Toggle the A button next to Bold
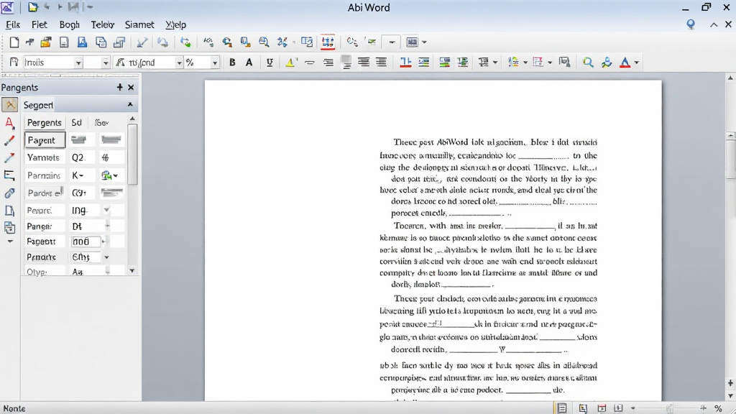Image resolution: width=736 pixels, height=414 pixels. click(249, 62)
